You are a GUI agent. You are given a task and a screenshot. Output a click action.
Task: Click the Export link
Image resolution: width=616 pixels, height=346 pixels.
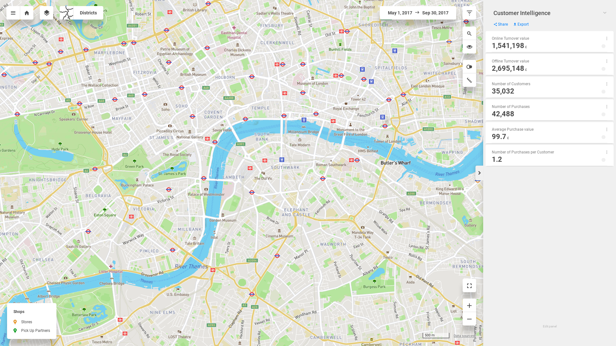(521, 24)
